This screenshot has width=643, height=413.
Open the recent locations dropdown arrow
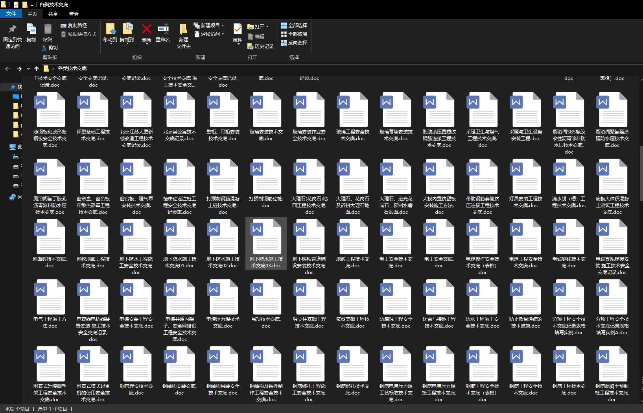[28, 69]
